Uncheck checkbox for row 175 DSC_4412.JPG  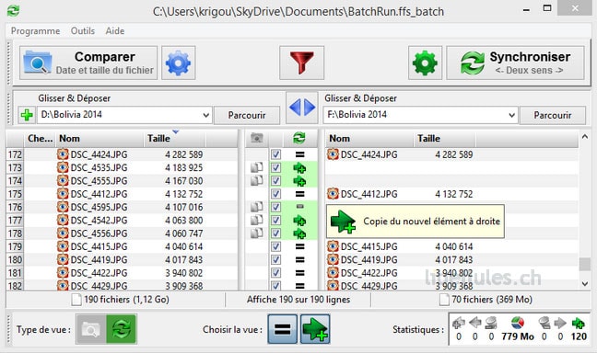coord(275,194)
